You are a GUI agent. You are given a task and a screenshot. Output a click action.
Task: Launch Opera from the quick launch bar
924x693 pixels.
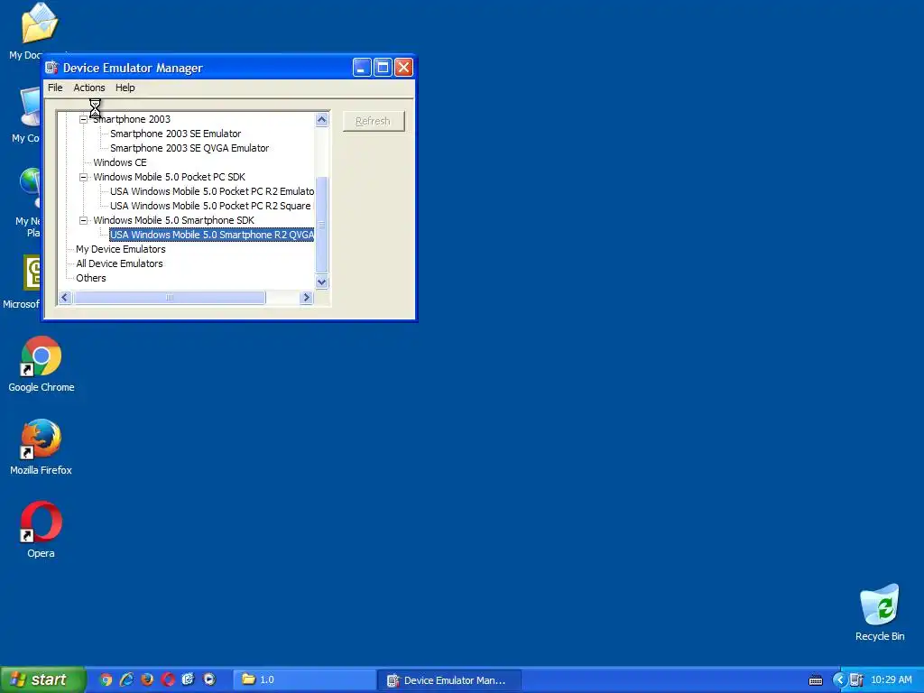click(168, 680)
